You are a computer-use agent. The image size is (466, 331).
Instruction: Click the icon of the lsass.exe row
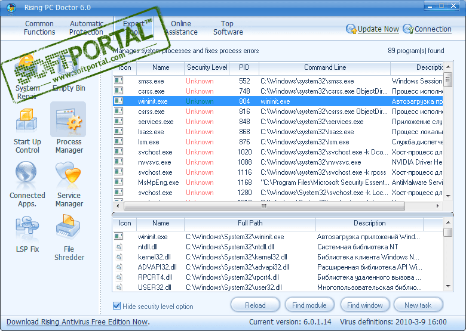(x=119, y=131)
